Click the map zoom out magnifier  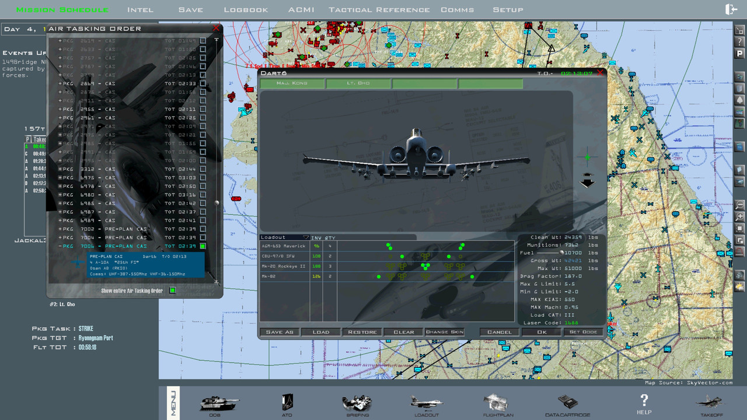(739, 205)
